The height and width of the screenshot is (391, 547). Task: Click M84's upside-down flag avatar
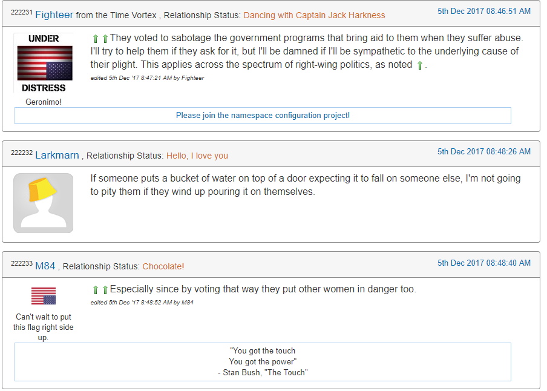coord(44,296)
